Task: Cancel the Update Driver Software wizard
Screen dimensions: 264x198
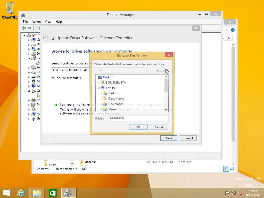Action: tap(188, 138)
